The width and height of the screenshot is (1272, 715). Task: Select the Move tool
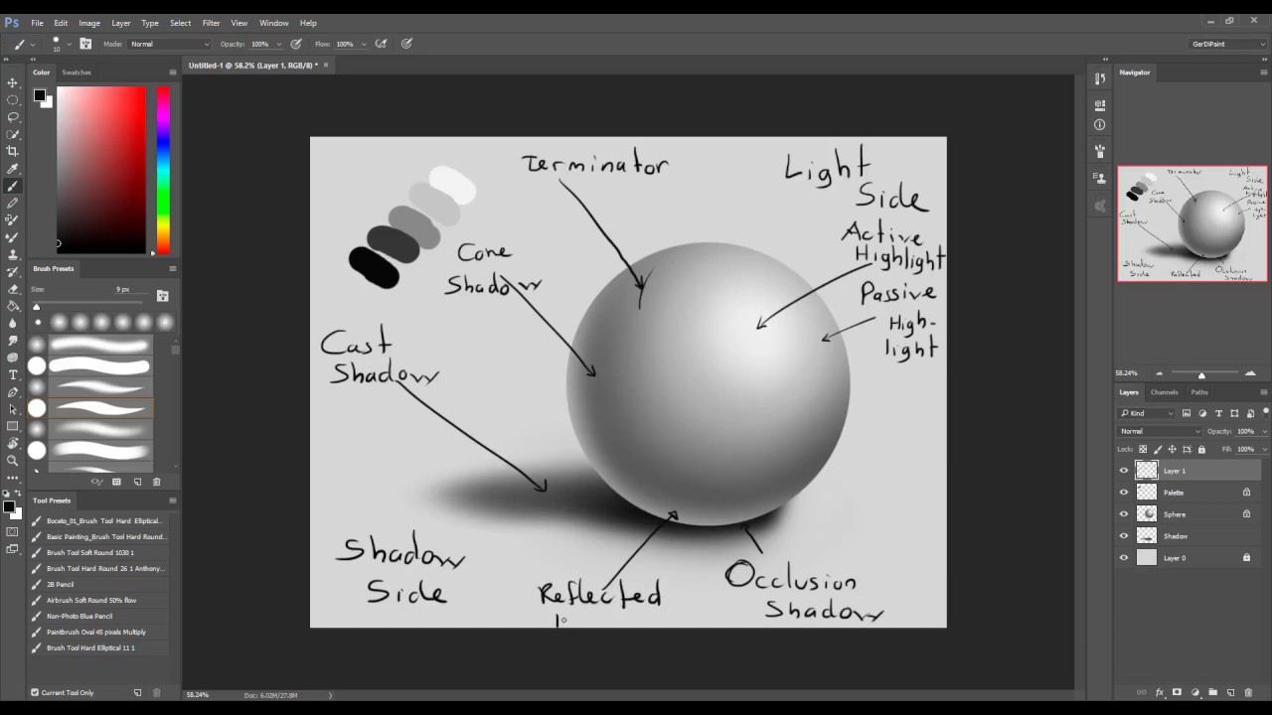(13, 82)
